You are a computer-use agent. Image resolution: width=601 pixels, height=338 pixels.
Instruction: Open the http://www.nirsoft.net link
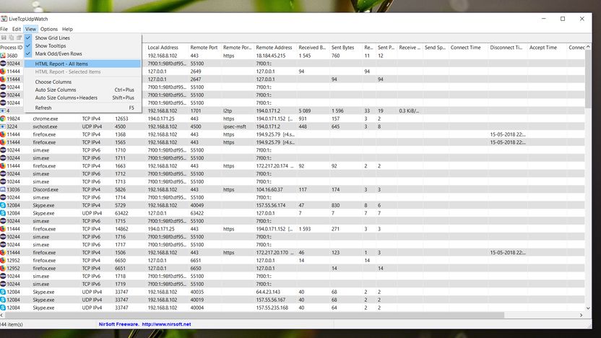[166, 324]
